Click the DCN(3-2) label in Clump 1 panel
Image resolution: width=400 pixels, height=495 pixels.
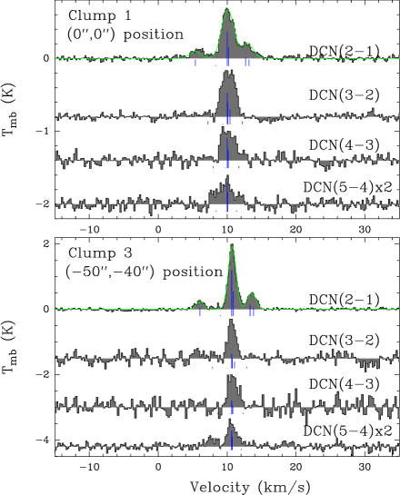(x=345, y=95)
